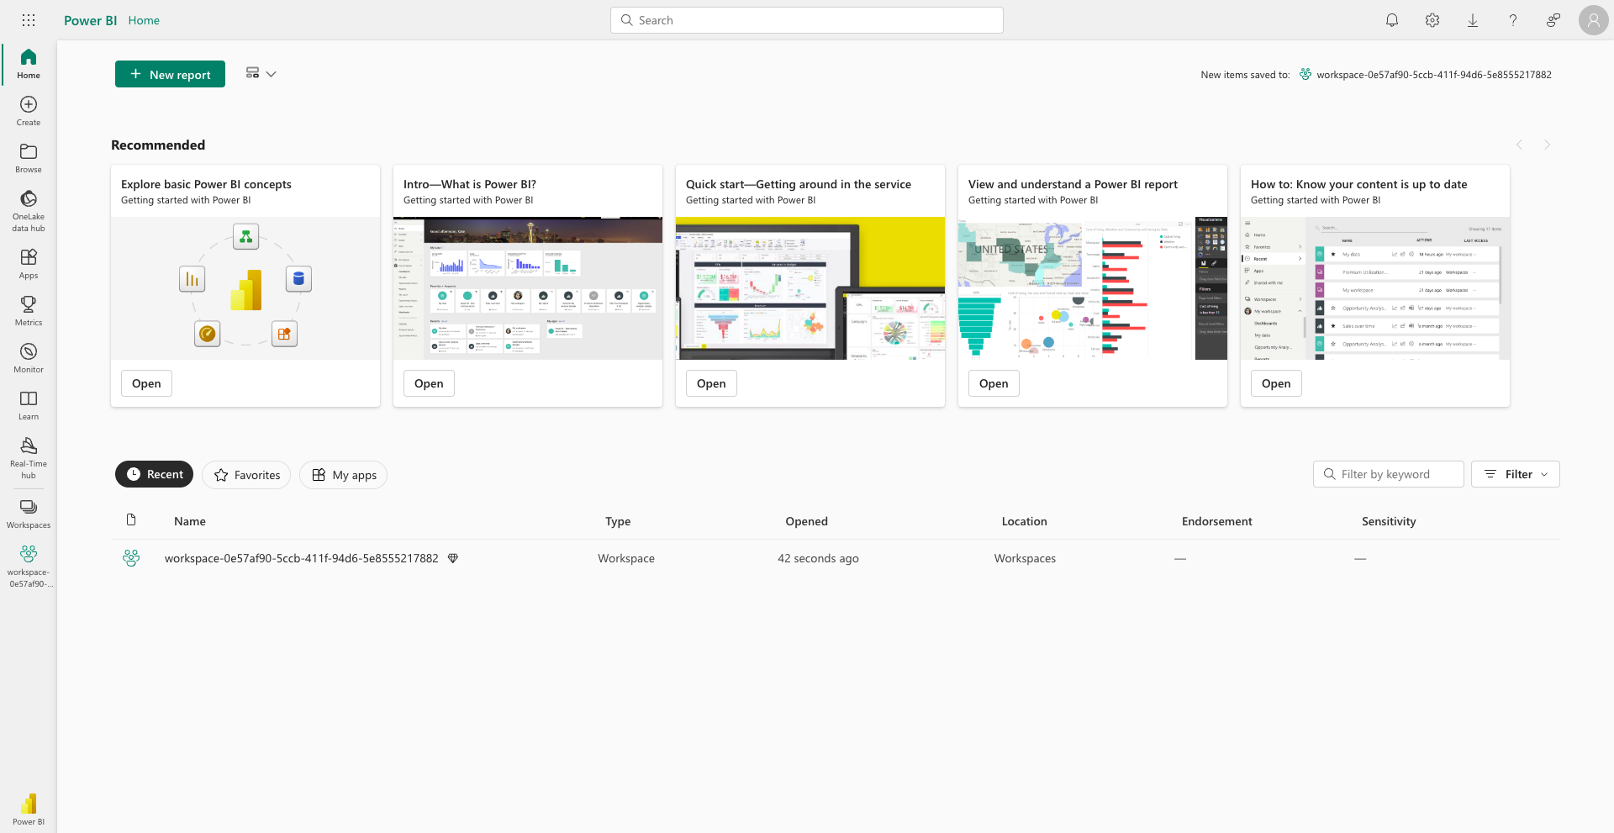This screenshot has width=1614, height=833.
Task: Switch to the Recent tab
Action: pyautogui.click(x=155, y=474)
